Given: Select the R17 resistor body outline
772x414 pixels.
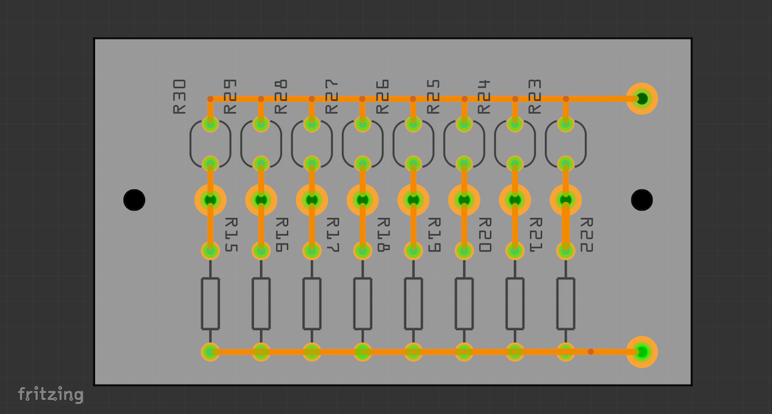Looking at the screenshot, I should pyautogui.click(x=312, y=304).
